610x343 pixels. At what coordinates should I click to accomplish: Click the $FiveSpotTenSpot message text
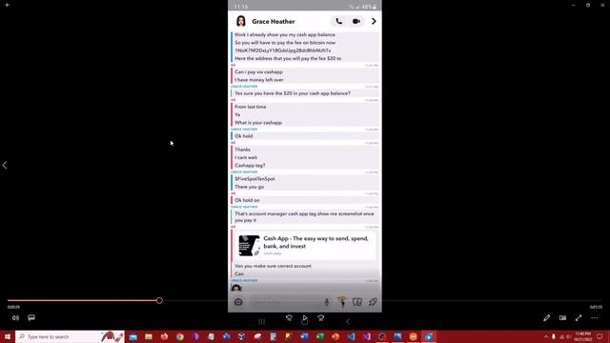coord(254,179)
